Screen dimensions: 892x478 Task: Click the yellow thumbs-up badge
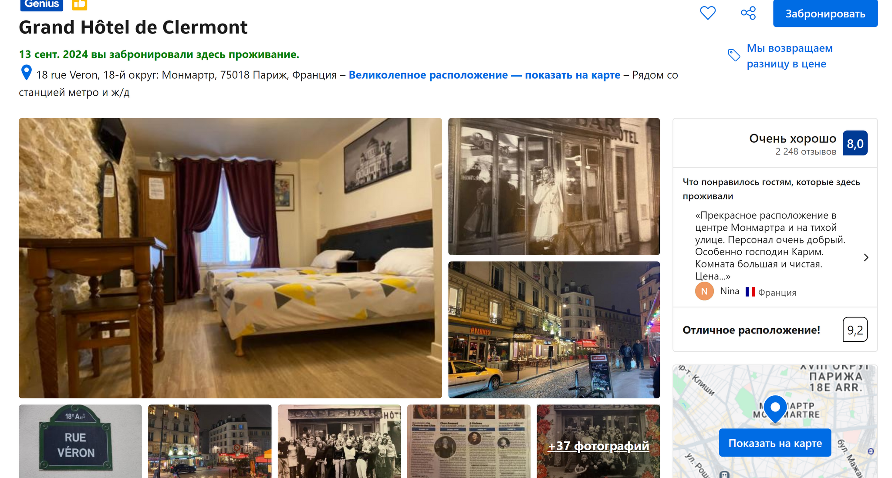80,4
